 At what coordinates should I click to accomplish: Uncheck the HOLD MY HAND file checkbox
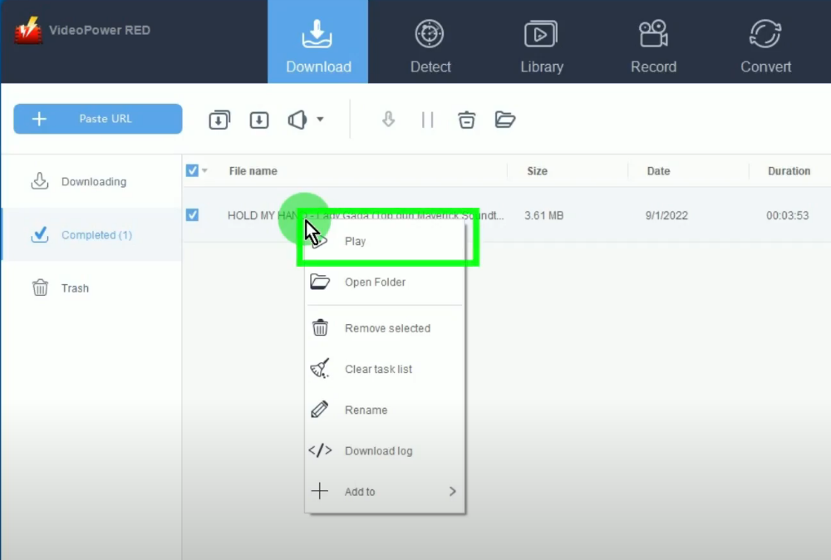(x=192, y=215)
